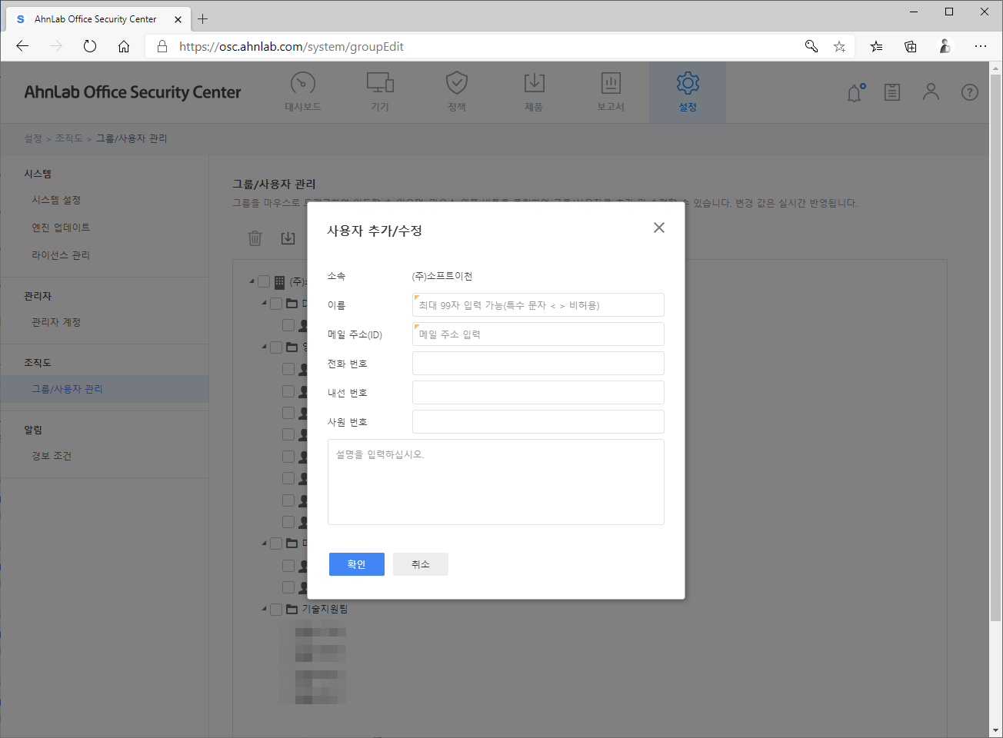Click the 사원 번호 input field

tap(538, 422)
